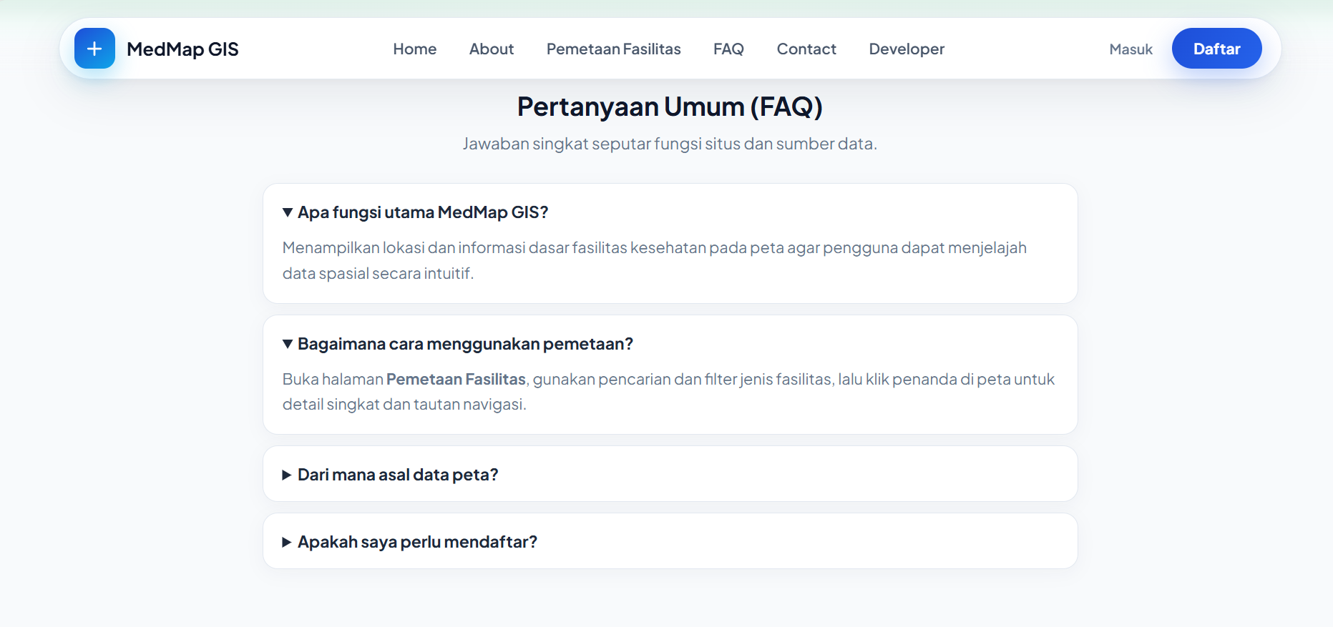Screen dimensions: 1333x627
Task: Click the blue Daftar button
Action: (1216, 49)
